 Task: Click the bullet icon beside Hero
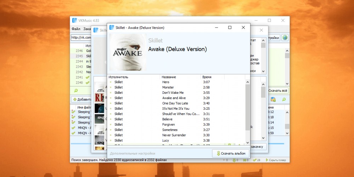[111, 82]
